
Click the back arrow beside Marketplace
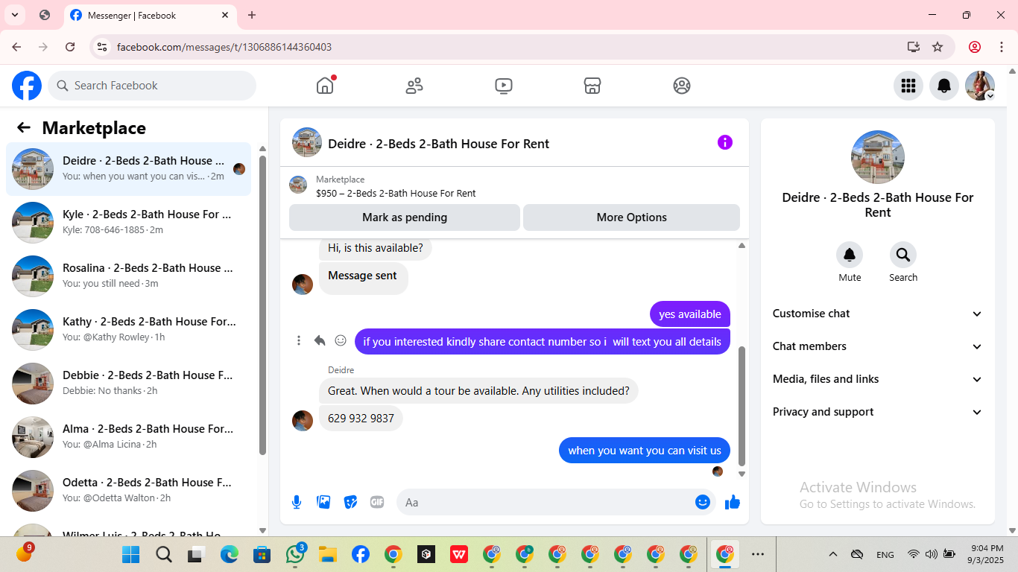pos(24,127)
